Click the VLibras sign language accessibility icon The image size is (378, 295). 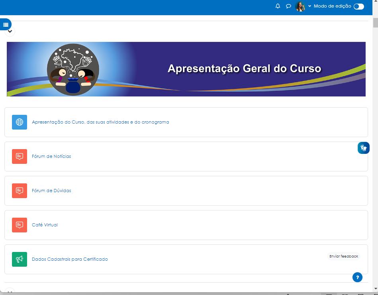click(x=363, y=147)
